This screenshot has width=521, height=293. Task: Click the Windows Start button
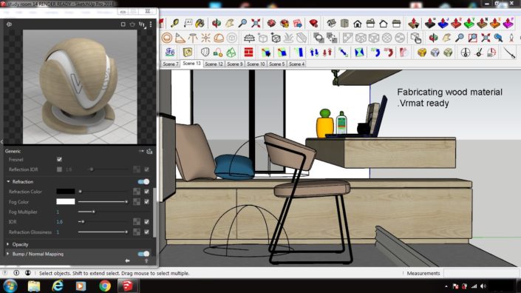(x=10, y=286)
